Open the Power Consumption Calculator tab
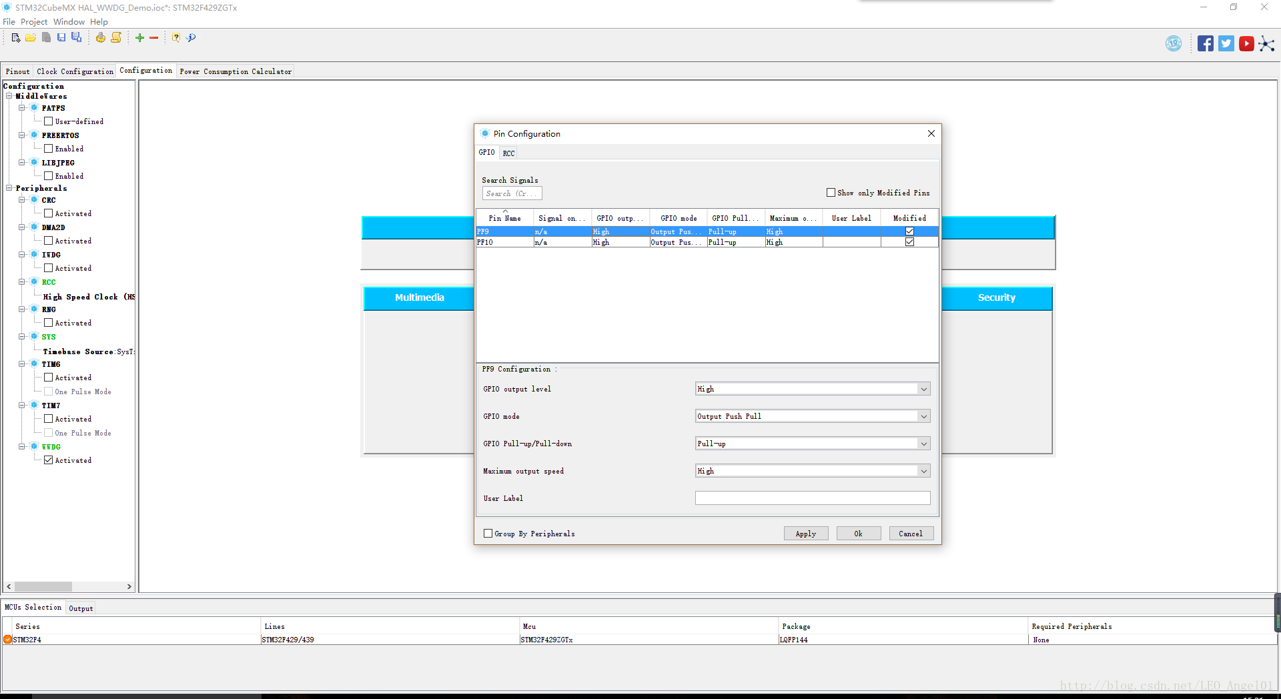Viewport: 1281px width, 699px height. 236,71
